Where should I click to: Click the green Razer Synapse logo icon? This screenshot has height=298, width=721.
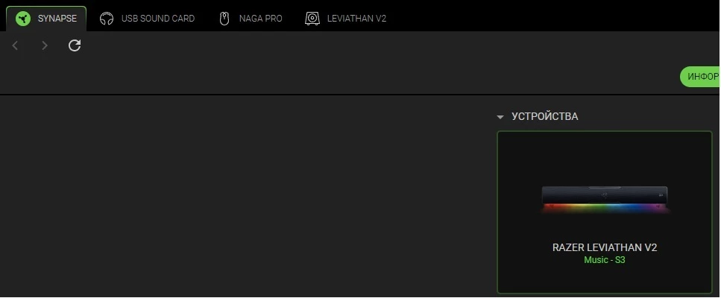point(22,19)
